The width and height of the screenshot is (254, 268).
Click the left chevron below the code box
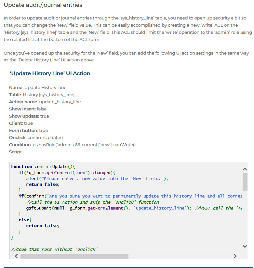[x=16, y=256]
